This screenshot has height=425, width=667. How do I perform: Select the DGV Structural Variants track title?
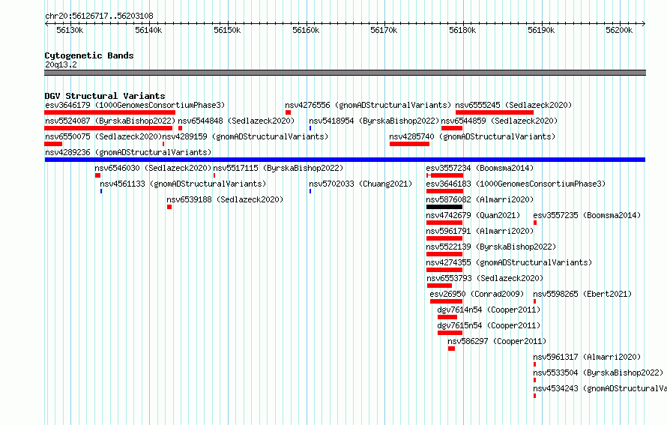105,96
